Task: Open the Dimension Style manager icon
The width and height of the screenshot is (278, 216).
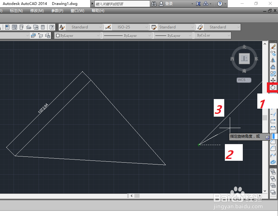Action: pyautogui.click(x=108, y=27)
